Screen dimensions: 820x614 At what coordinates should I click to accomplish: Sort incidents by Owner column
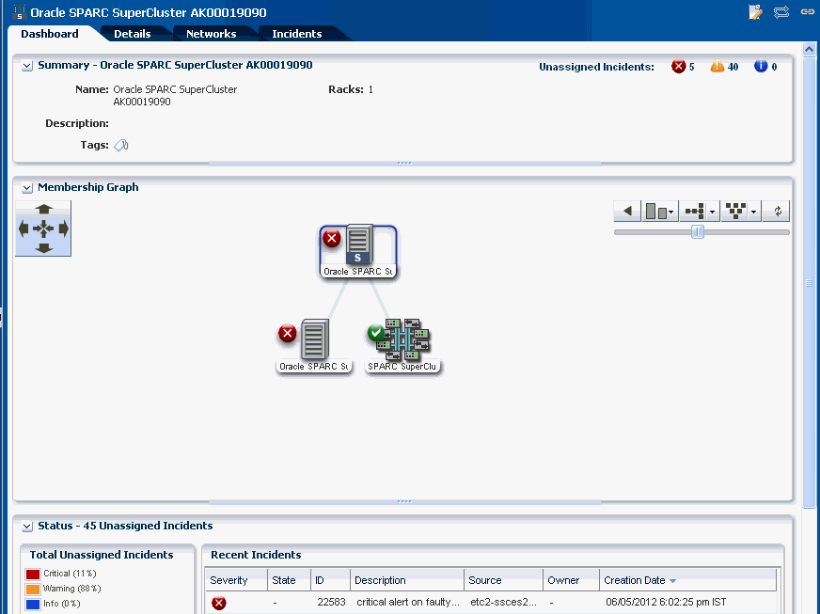pyautogui.click(x=571, y=580)
